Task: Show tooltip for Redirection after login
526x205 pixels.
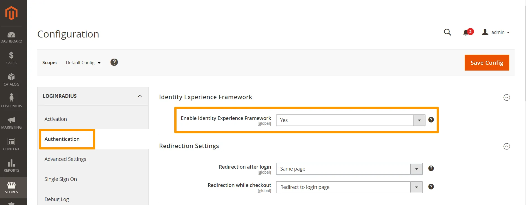Action: (431, 168)
